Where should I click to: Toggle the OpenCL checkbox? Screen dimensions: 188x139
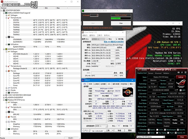pyautogui.click(x=149, y=130)
